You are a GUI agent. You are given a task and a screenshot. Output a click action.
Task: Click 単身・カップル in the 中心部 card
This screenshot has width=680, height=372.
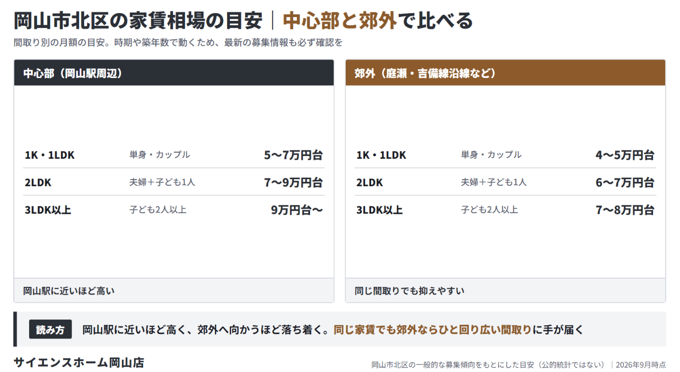[159, 154]
